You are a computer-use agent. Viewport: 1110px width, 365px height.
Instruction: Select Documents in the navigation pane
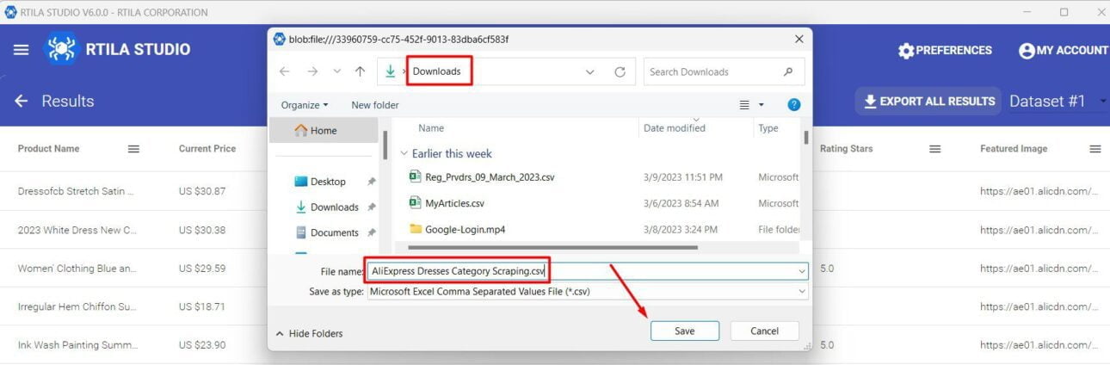(334, 232)
